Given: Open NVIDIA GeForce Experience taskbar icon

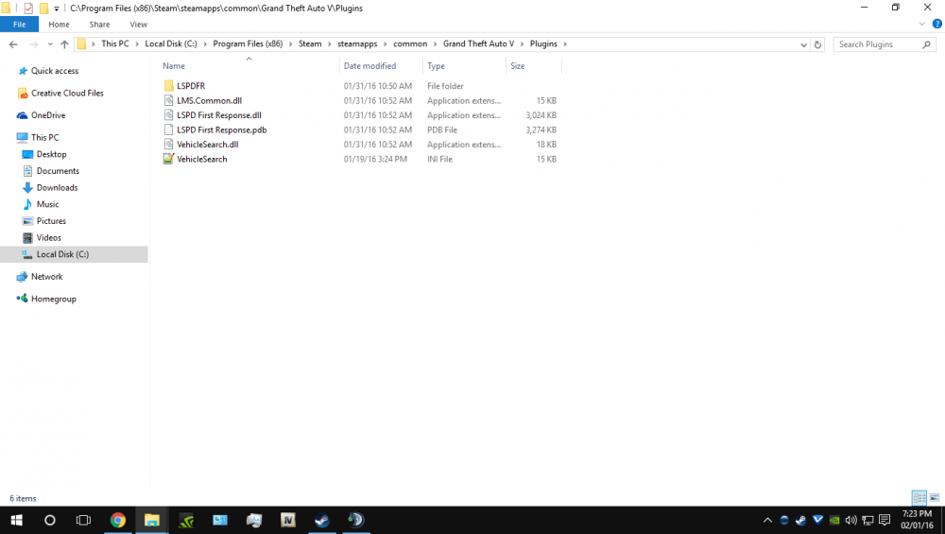Looking at the screenshot, I should [x=186, y=520].
